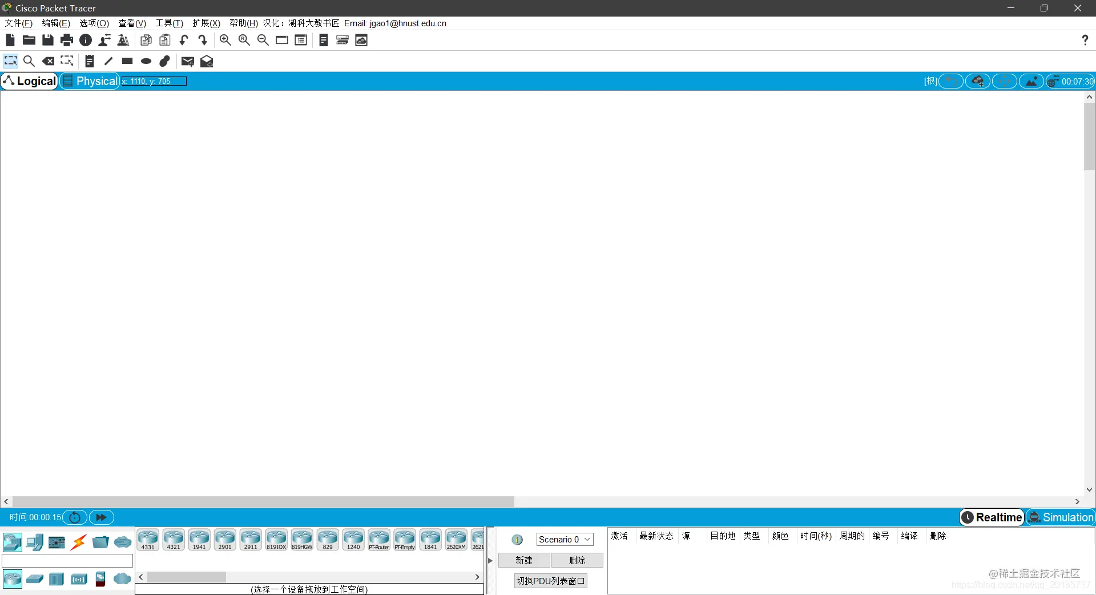Open the 选项(O) menu

[94, 23]
